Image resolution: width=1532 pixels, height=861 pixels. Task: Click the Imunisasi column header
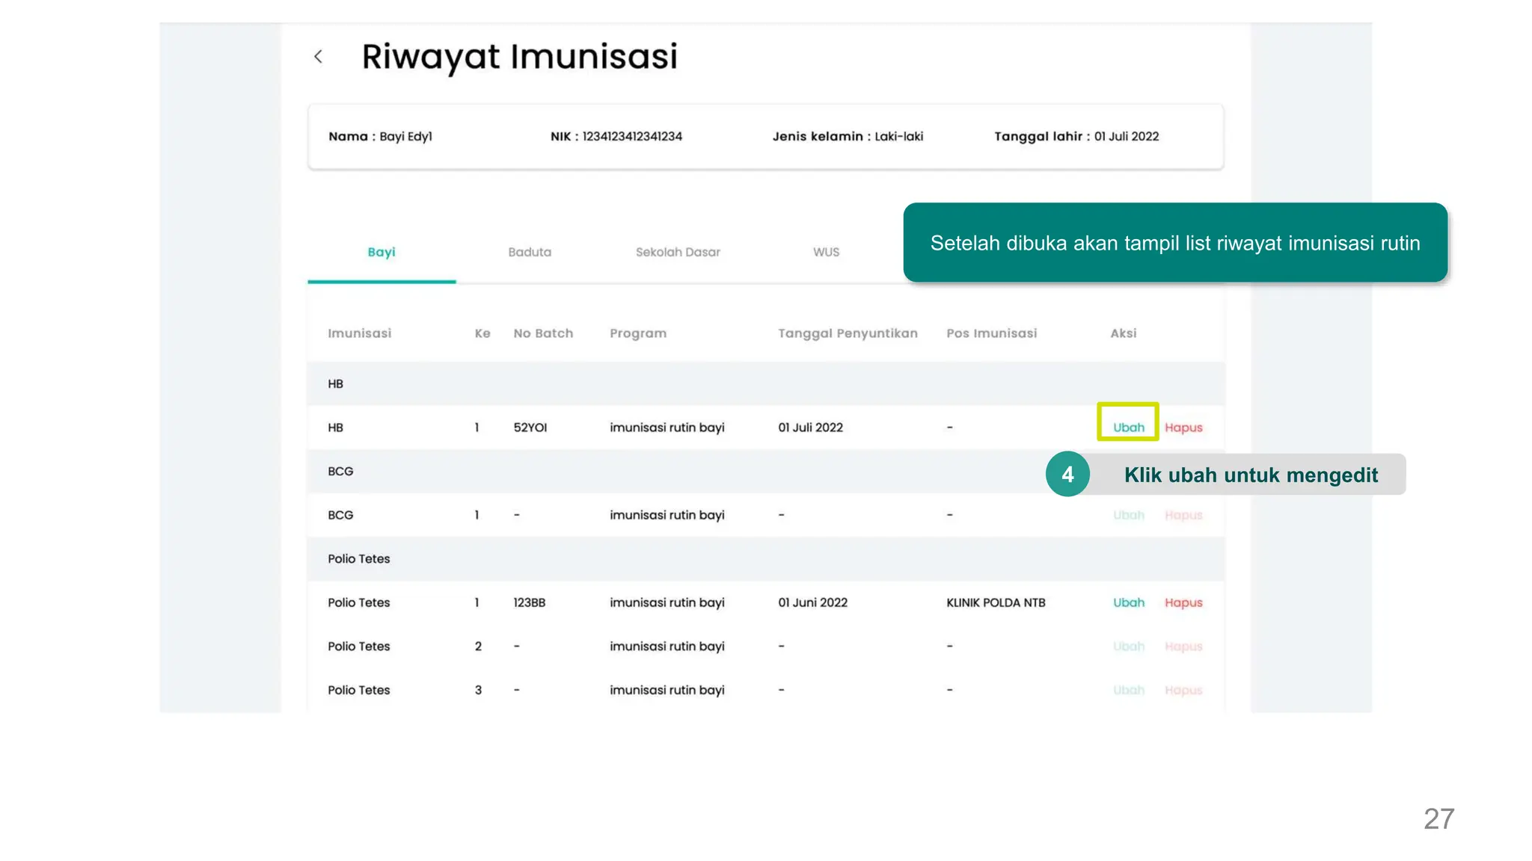(x=359, y=333)
